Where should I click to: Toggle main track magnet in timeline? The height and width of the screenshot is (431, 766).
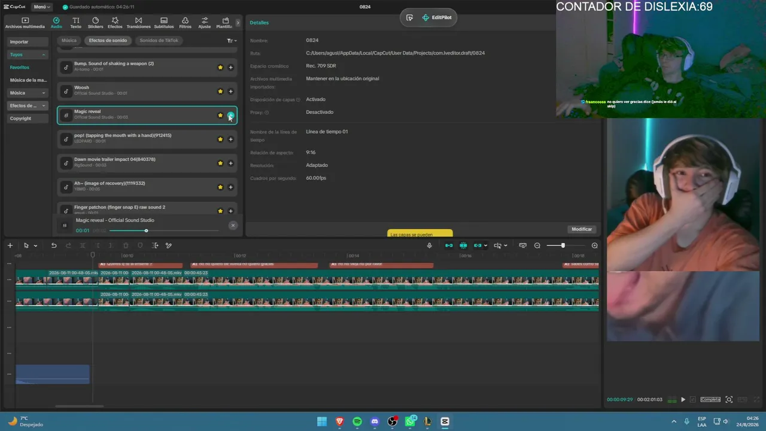[x=449, y=245]
